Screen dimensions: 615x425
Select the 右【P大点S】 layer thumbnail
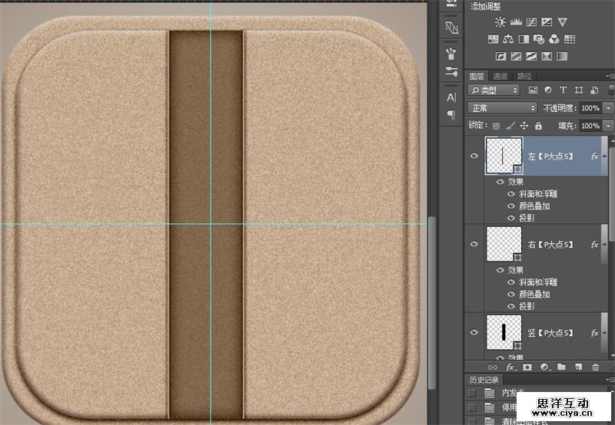(x=504, y=244)
